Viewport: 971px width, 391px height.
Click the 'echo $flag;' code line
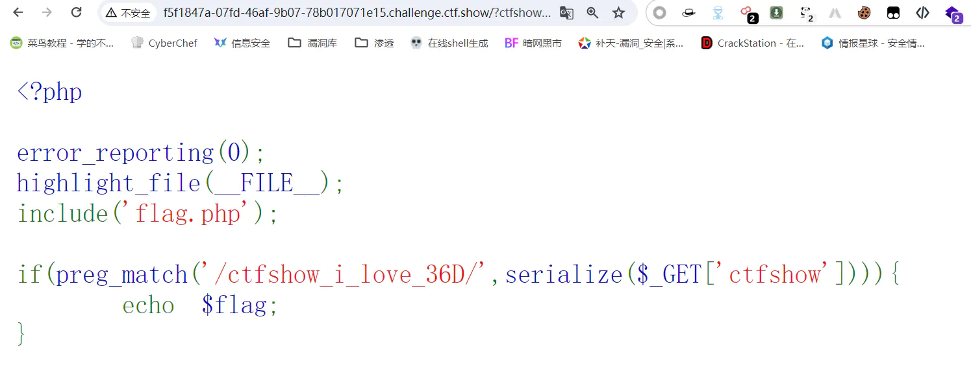click(201, 305)
